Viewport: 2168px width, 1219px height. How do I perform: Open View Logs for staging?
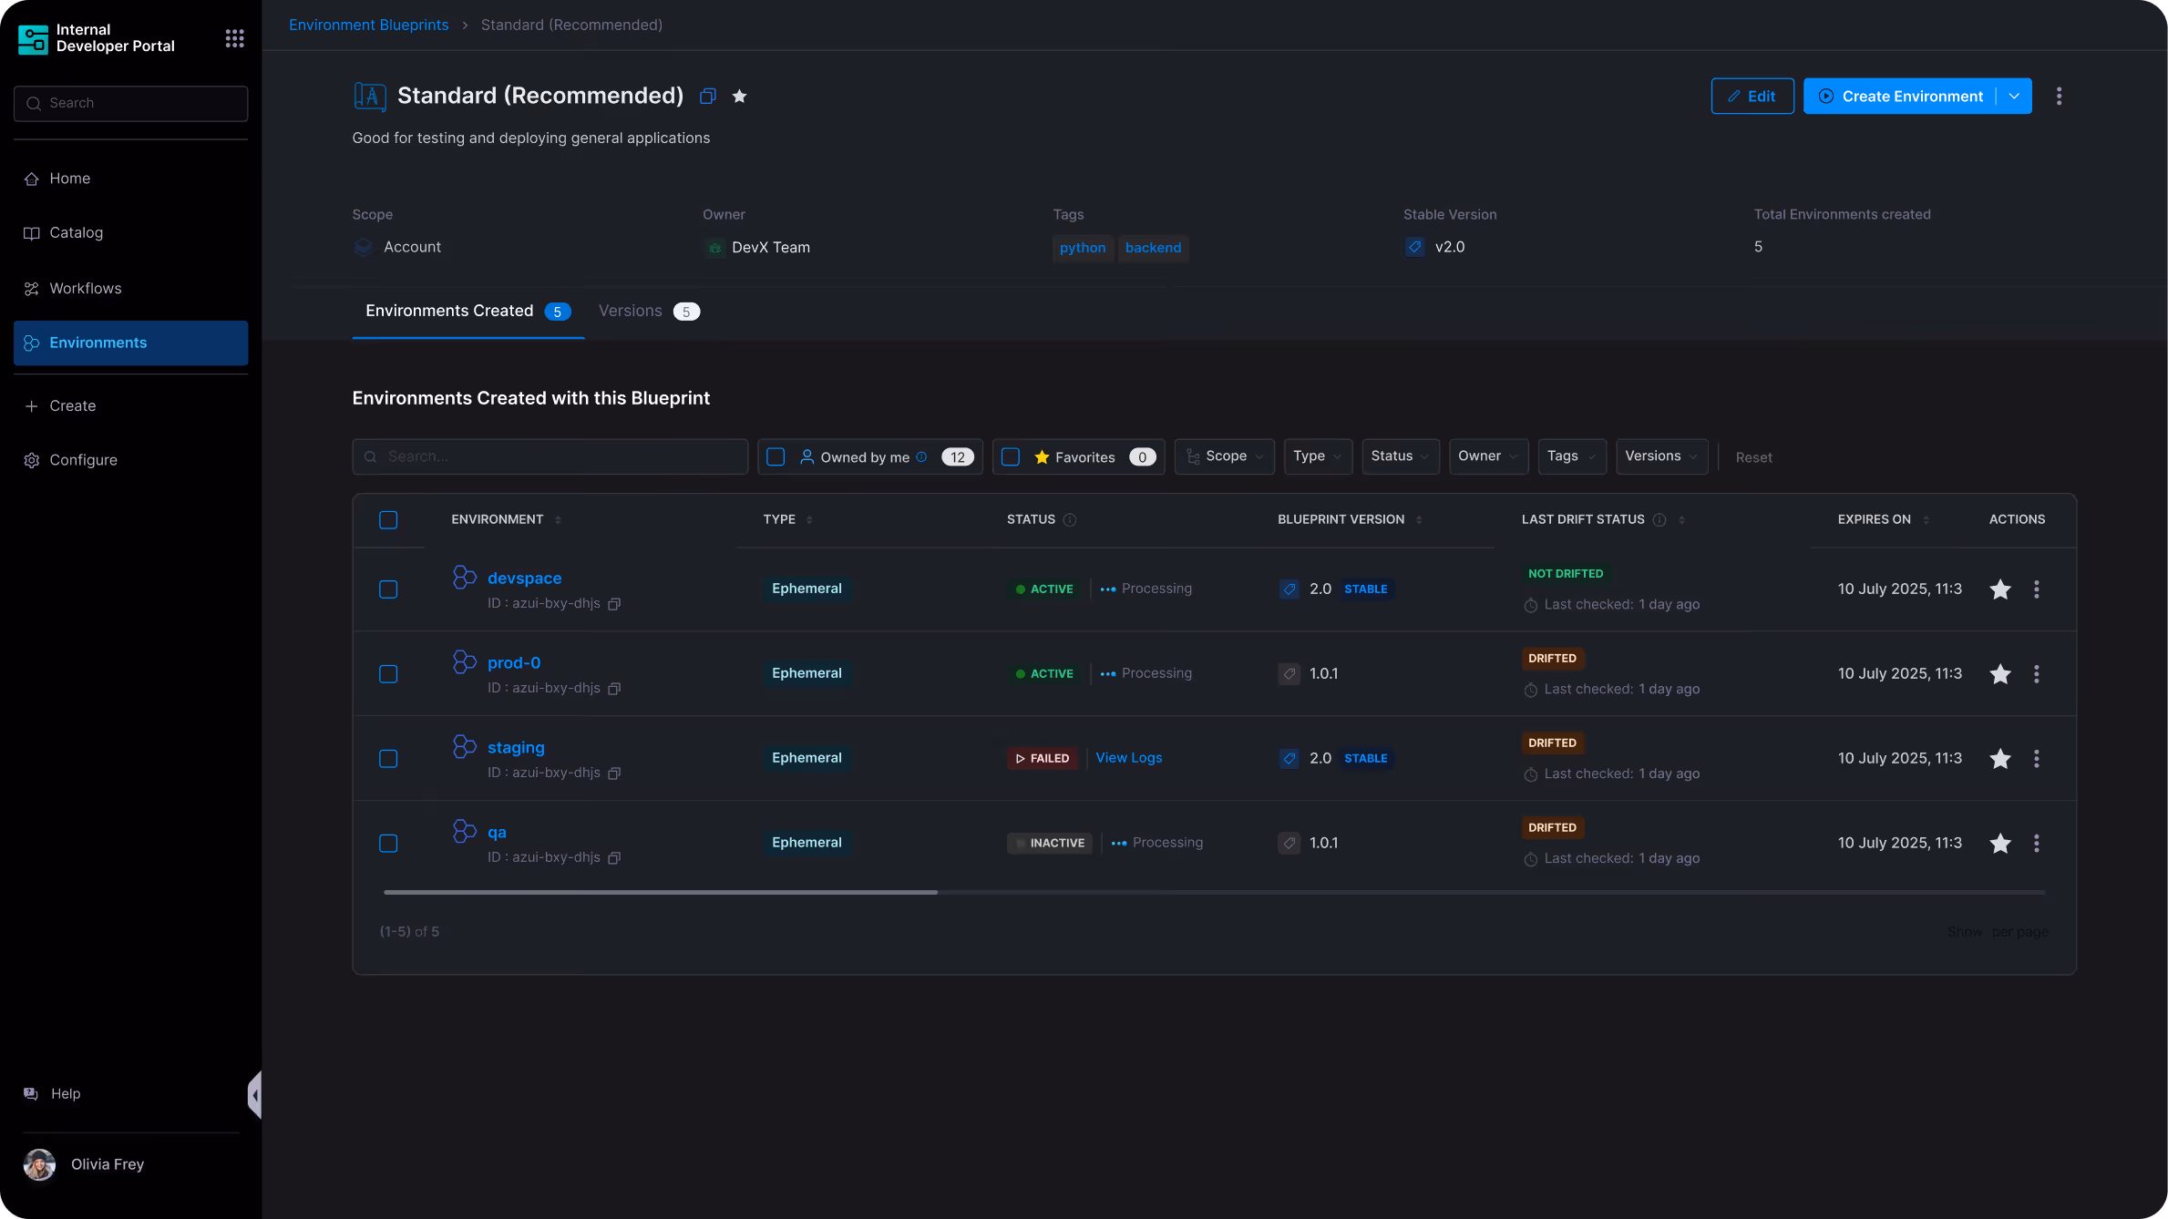point(1128,758)
